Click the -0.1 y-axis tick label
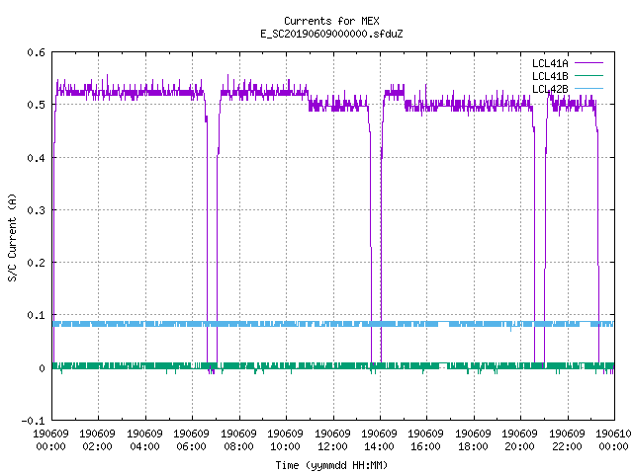Viewport: 633px width, 474px height. pos(33,421)
